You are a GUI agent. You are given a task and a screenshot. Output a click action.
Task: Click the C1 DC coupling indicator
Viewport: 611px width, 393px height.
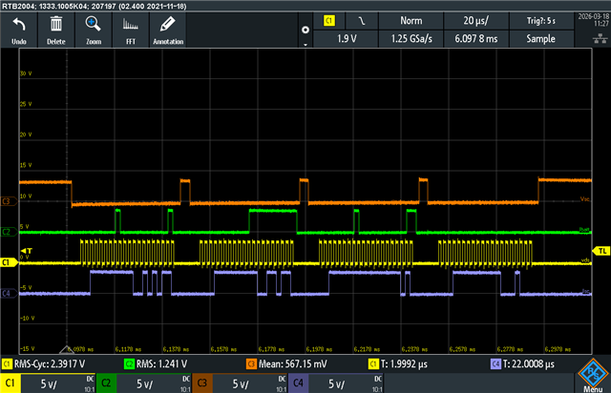(90, 379)
